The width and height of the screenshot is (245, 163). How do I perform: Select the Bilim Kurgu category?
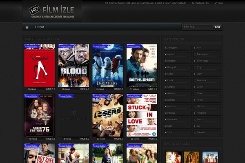point(207,61)
